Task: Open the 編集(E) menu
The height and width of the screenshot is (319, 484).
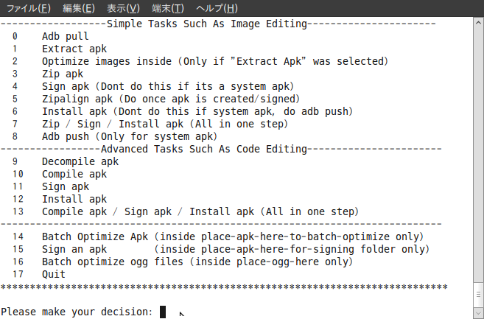Action: click(x=79, y=8)
